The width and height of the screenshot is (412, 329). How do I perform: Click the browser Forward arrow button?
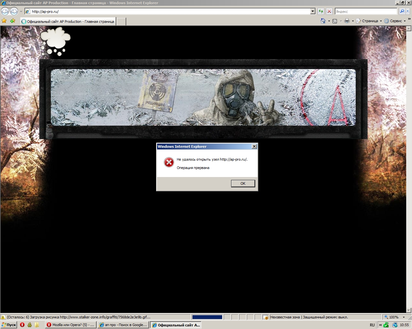[x=14, y=11]
